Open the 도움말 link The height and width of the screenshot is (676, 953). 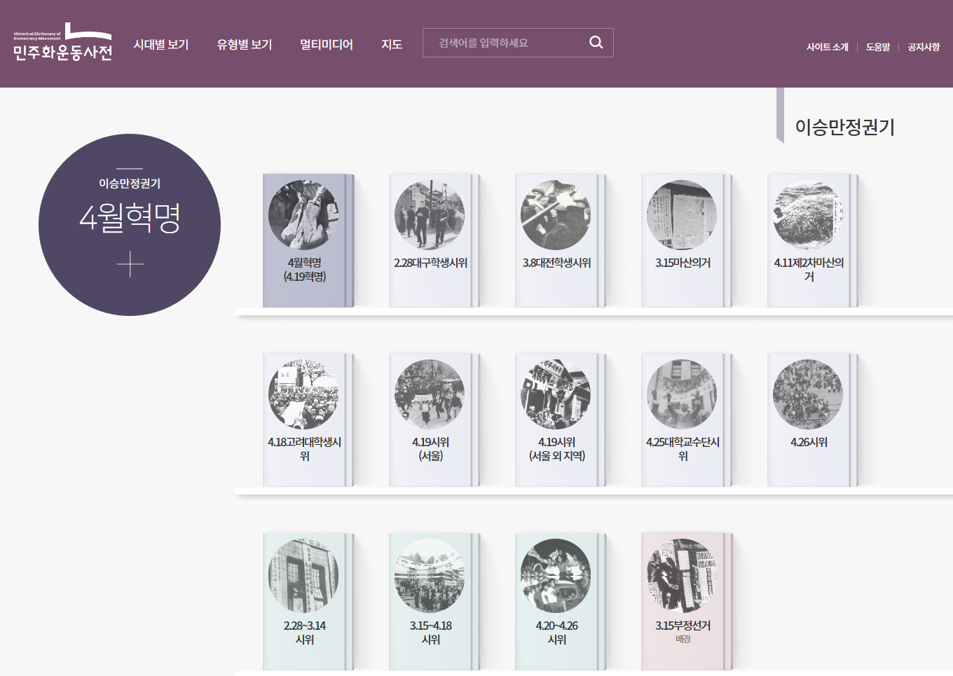click(x=877, y=47)
